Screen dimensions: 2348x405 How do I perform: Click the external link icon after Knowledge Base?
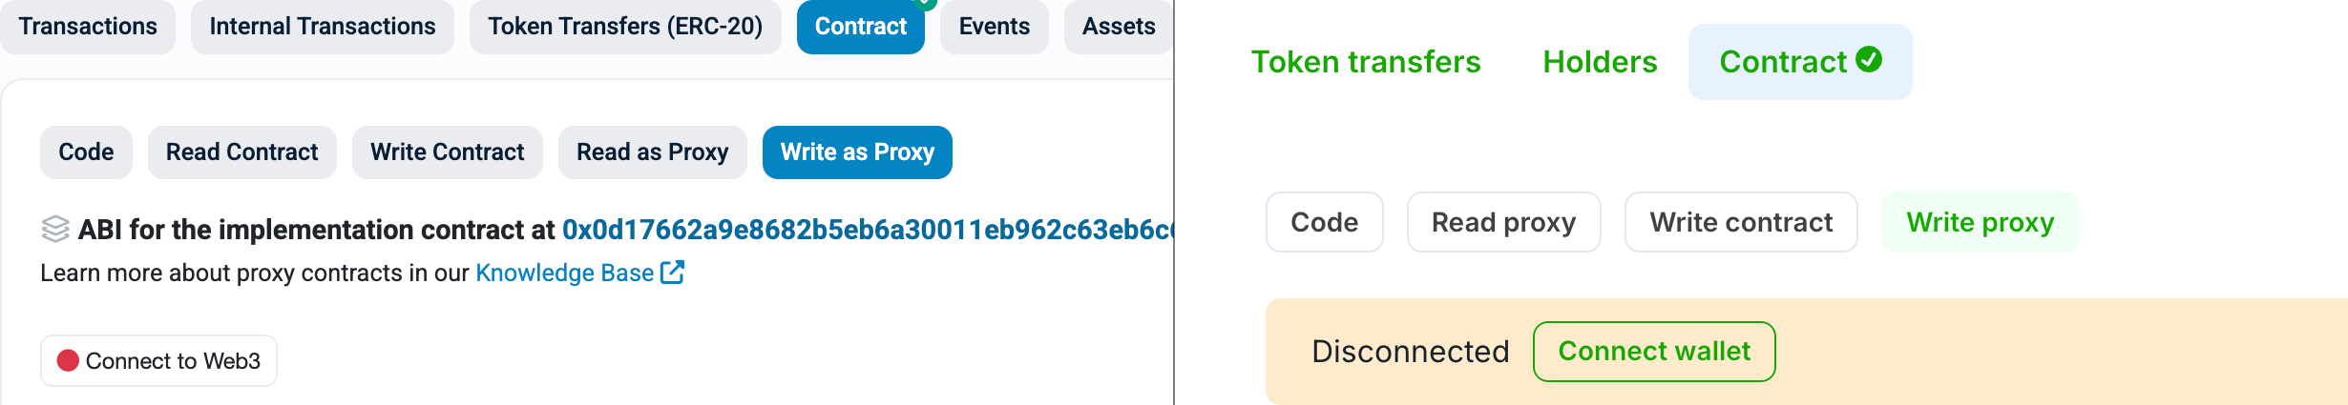coord(673,273)
